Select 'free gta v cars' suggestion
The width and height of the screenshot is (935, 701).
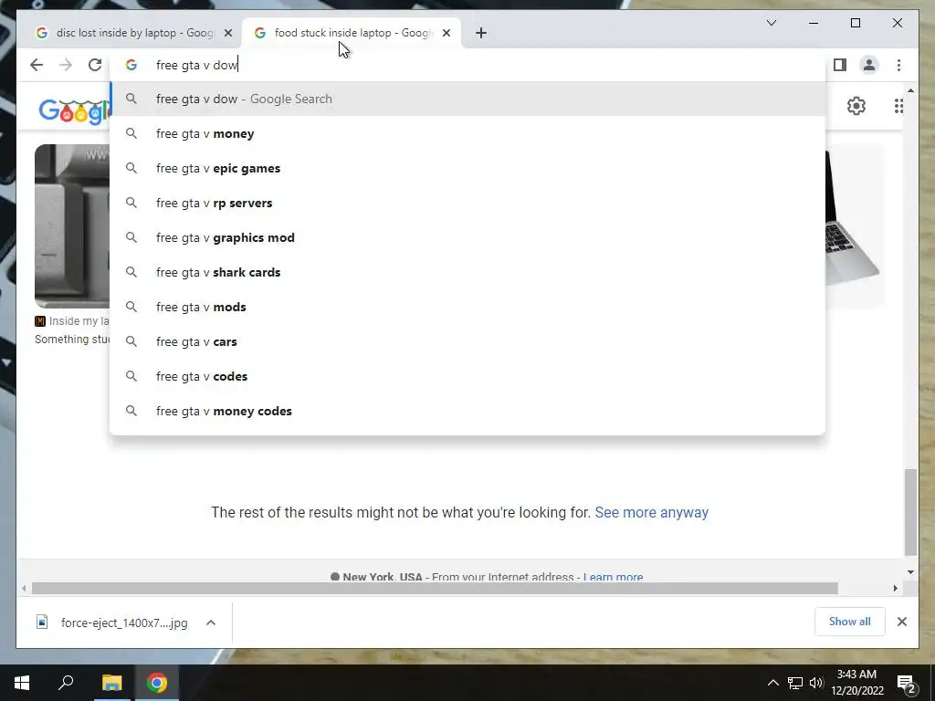pyautogui.click(x=467, y=341)
